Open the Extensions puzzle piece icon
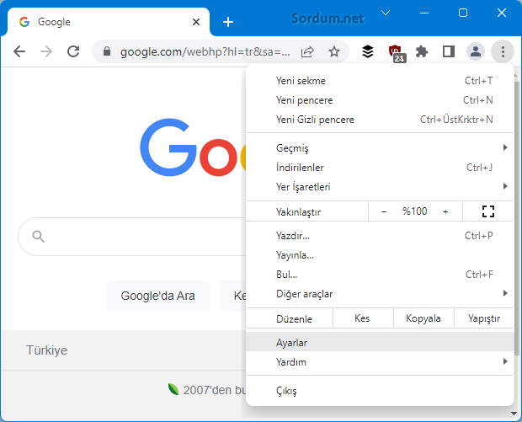This screenshot has height=422, width=522. tap(422, 51)
